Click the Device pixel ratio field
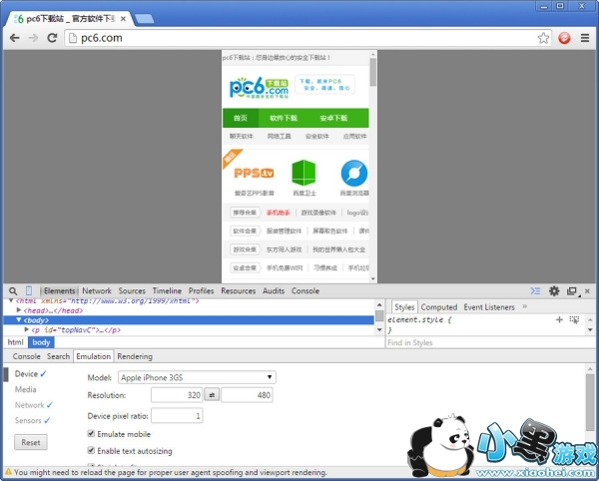Image resolution: width=599 pixels, height=481 pixels. (x=177, y=416)
